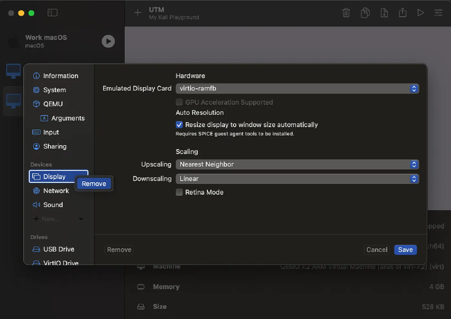Viewport: 451px width, 319px height.
Task: Click the trash icon in UTM toolbar
Action: pos(346,12)
